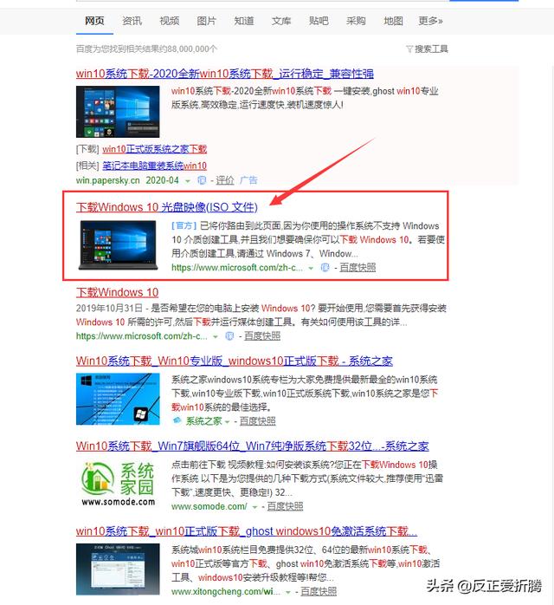Switch to the 贴吧 tab
This screenshot has width=554, height=605.
click(319, 21)
